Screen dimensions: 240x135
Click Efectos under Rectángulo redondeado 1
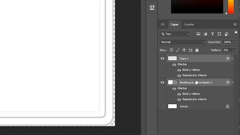pos(182,88)
